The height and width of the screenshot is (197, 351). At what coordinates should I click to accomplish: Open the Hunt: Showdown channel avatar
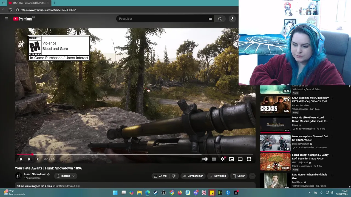coord(18,176)
